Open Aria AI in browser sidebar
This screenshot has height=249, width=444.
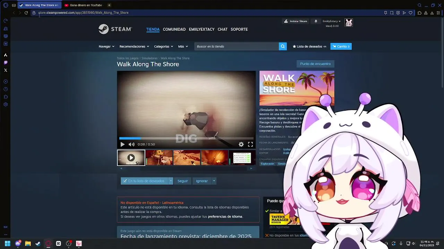pyautogui.click(x=6, y=55)
